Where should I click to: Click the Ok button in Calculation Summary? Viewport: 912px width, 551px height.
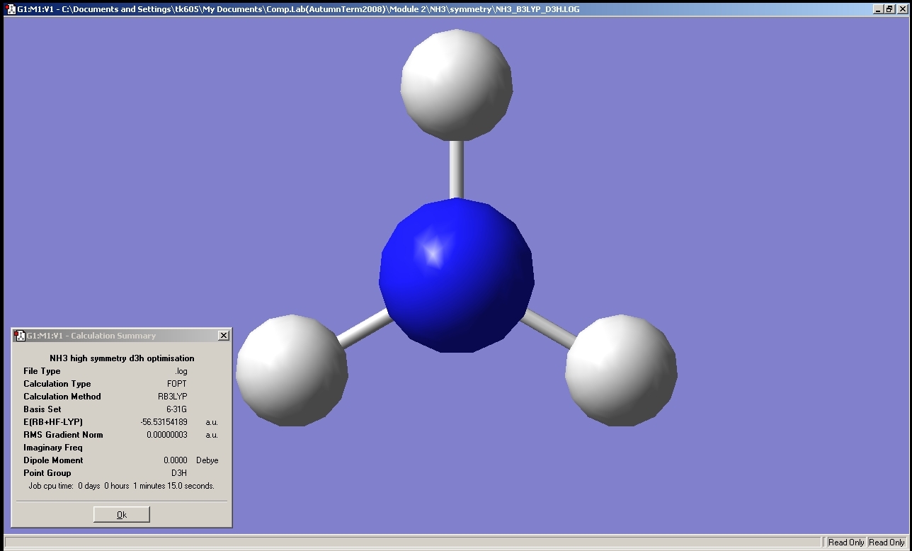point(121,515)
